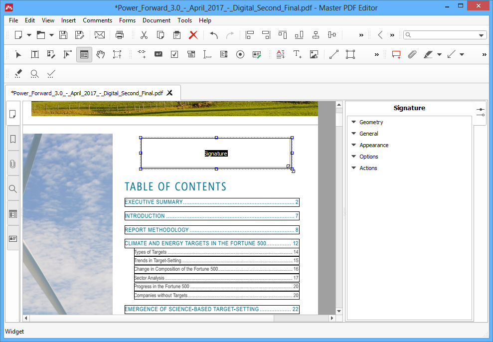Open the Search sidebar panel
The image size is (493, 342).
pos(12,189)
